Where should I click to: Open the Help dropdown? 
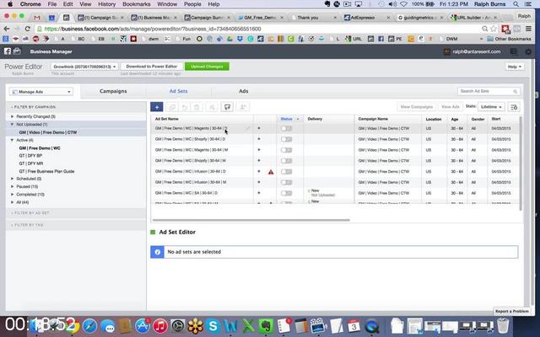coord(515,67)
